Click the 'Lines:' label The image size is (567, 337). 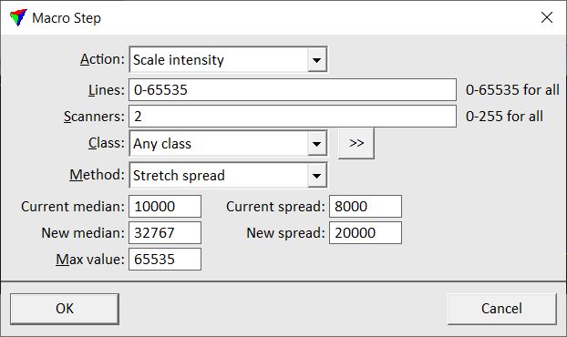[107, 90]
